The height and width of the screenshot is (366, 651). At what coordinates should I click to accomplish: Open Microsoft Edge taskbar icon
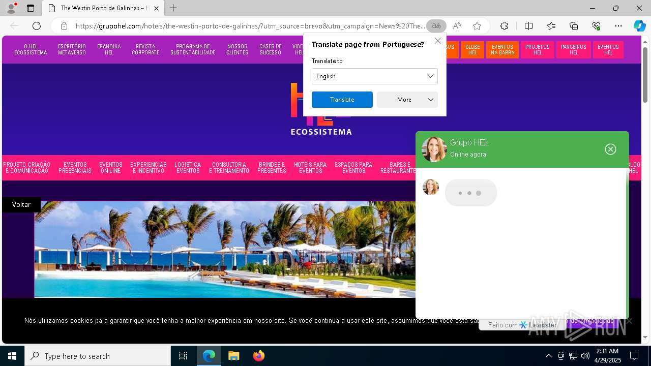(209, 356)
